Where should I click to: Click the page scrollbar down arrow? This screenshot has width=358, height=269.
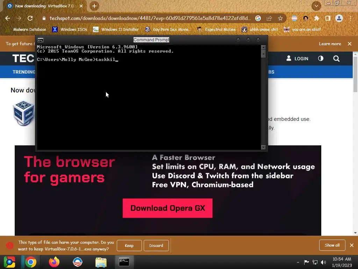pos(355,233)
